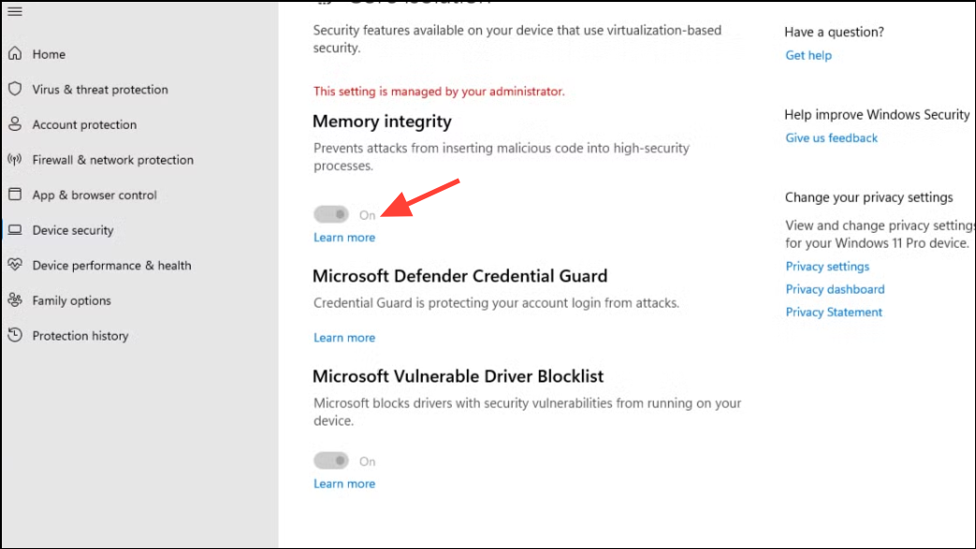
Task: Click the Give us feedback link
Action: pyautogui.click(x=831, y=138)
